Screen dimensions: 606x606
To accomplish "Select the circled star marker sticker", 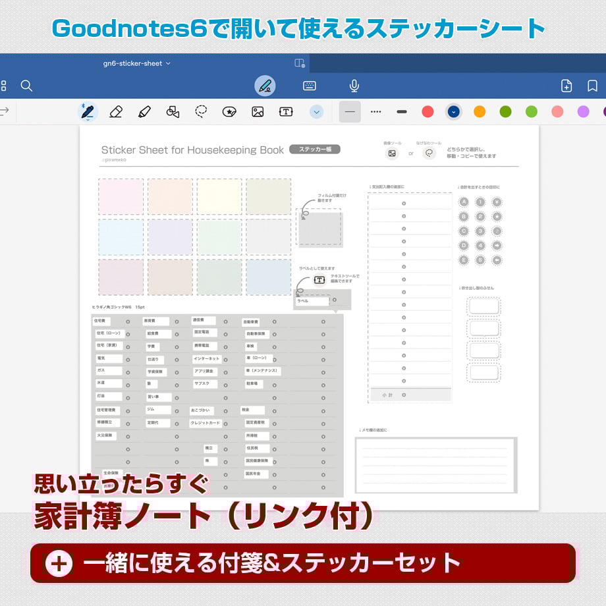I will coord(497,217).
